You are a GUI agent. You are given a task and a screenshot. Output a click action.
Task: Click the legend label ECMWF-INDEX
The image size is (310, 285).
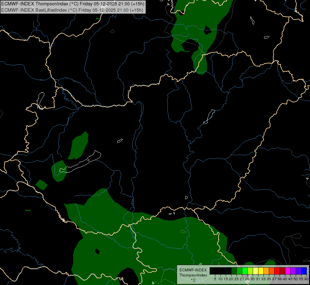(193, 270)
